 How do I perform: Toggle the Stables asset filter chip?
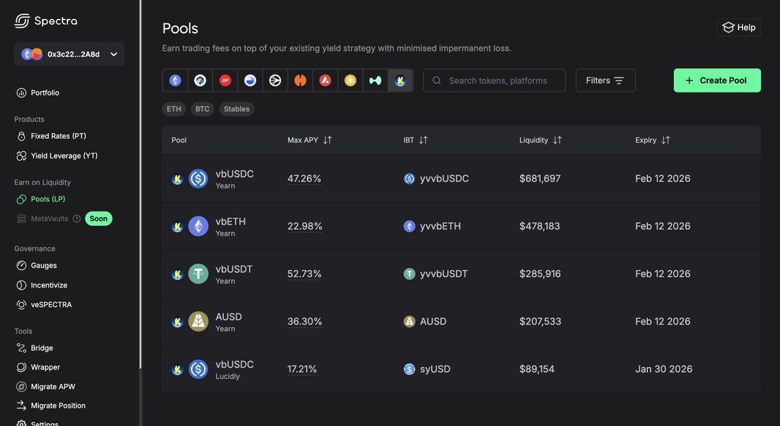click(237, 109)
